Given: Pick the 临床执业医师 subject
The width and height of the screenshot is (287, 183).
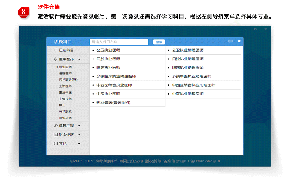Looking at the screenshot, I should (108, 68).
